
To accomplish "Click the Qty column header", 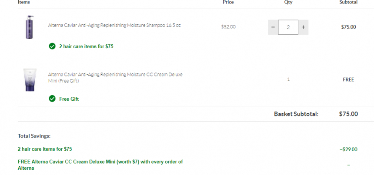I will (x=288, y=2).
